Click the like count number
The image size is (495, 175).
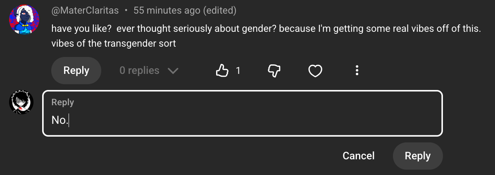tap(238, 71)
